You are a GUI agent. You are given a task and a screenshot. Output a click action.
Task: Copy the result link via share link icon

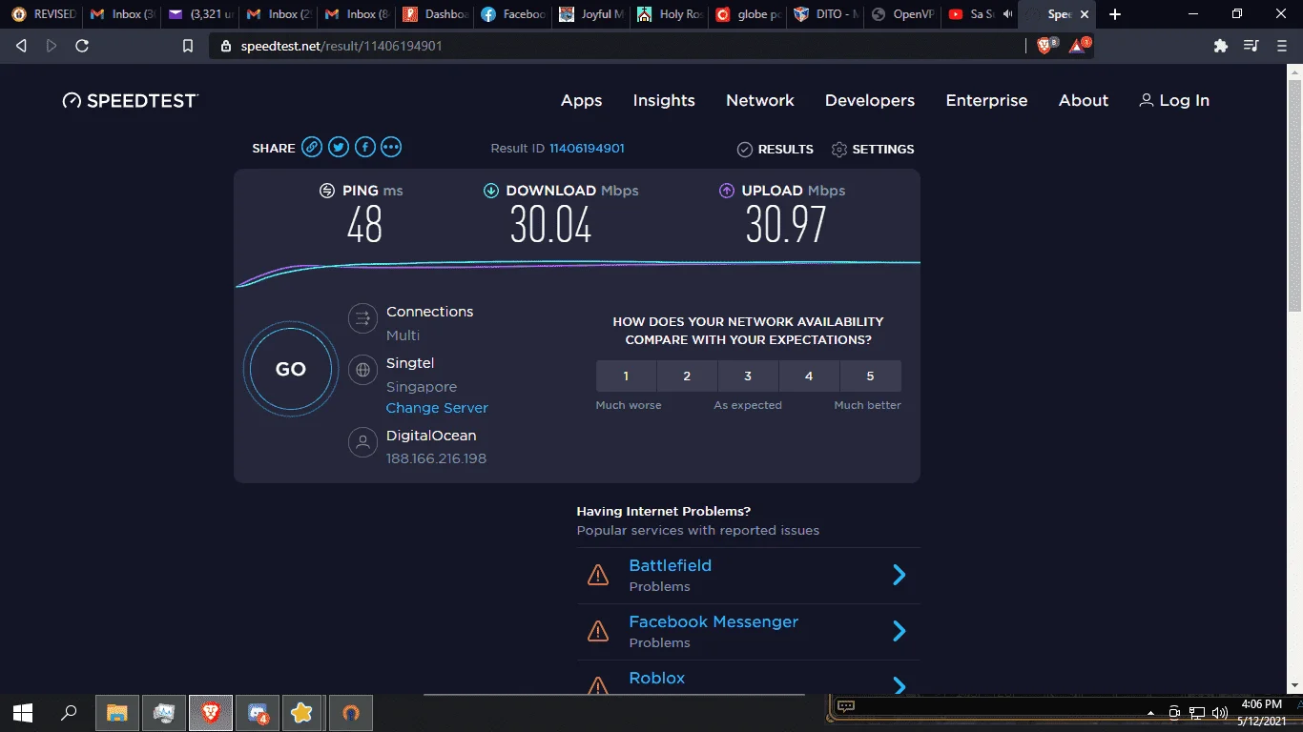coord(312,147)
